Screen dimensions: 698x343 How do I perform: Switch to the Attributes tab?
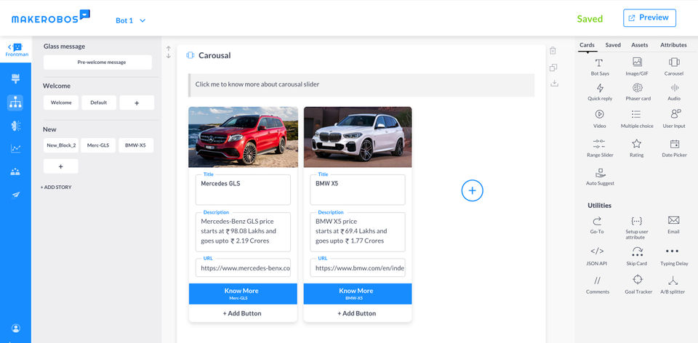(x=673, y=45)
